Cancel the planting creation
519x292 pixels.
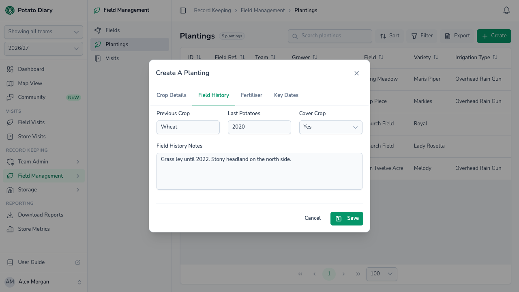point(313,218)
